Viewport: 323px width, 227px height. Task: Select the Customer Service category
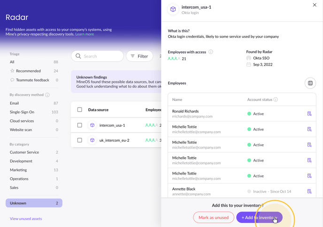[x=34, y=152]
